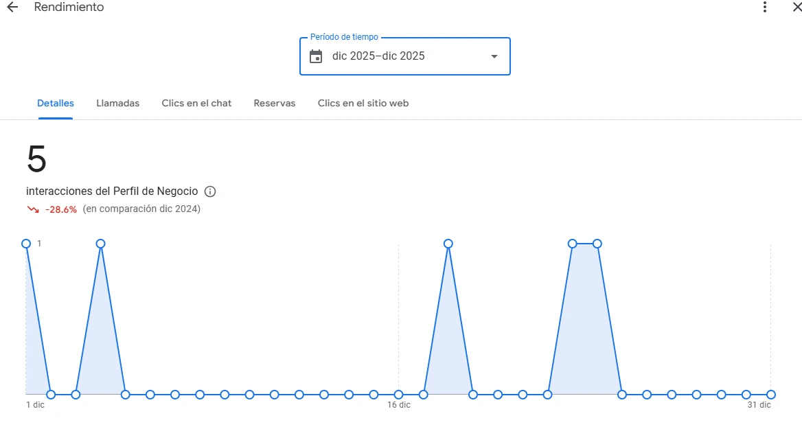Select the dic 2025–dic 2025 period field
Image resolution: width=802 pixels, height=431 pixels.
tap(404, 56)
